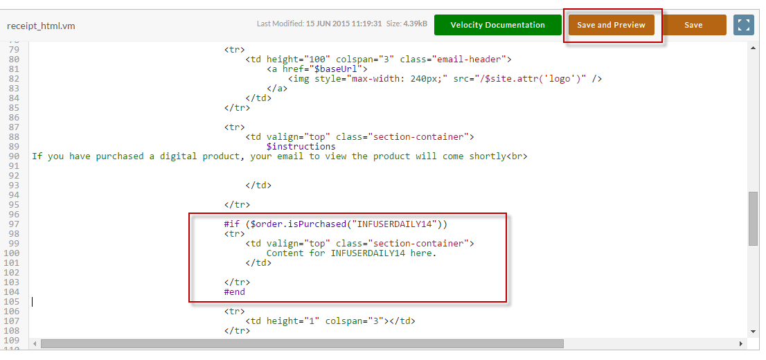Click the #end directive on line 104
The image size is (766, 360).
coord(235,292)
